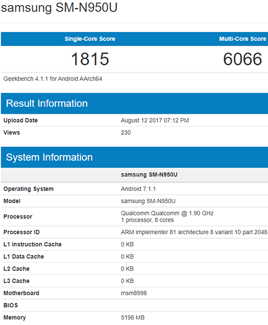This screenshot has width=268, height=325.
Task: Click the Memory label
Action: 15,318
